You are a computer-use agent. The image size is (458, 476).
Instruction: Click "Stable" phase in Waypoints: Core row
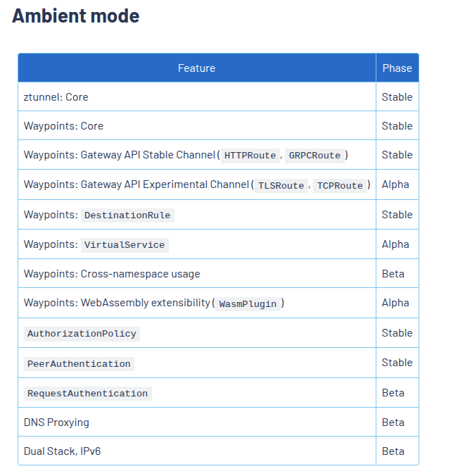[x=397, y=125]
